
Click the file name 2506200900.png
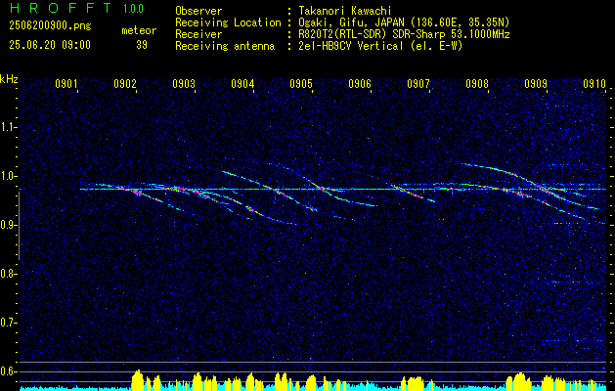pyautogui.click(x=50, y=26)
